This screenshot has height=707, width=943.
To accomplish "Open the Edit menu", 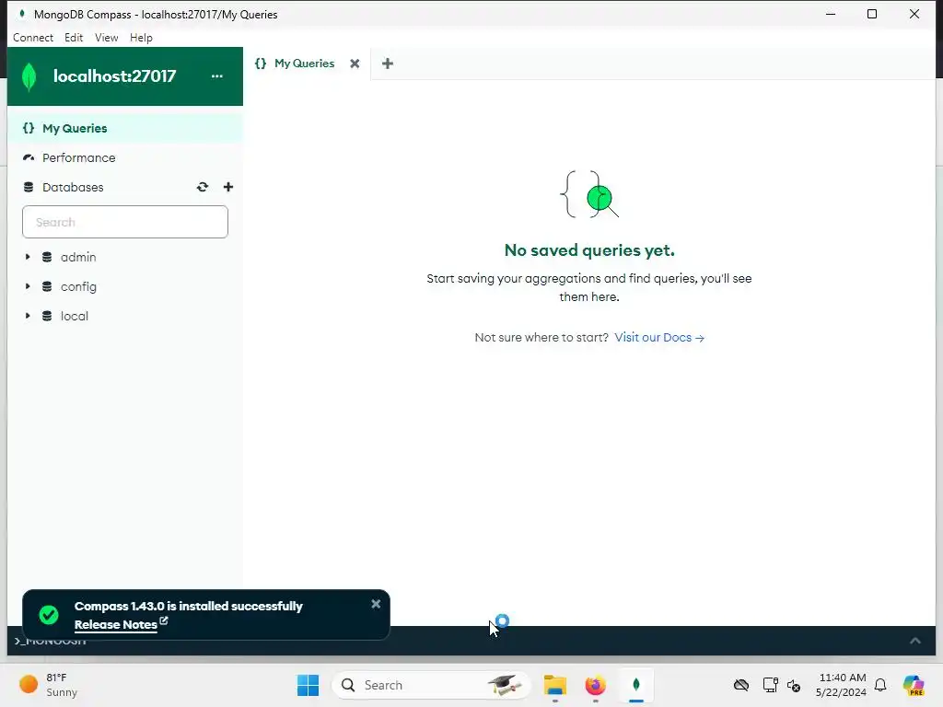I will pyautogui.click(x=74, y=38).
